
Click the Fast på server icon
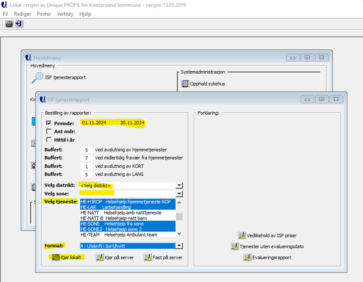pos(148,257)
